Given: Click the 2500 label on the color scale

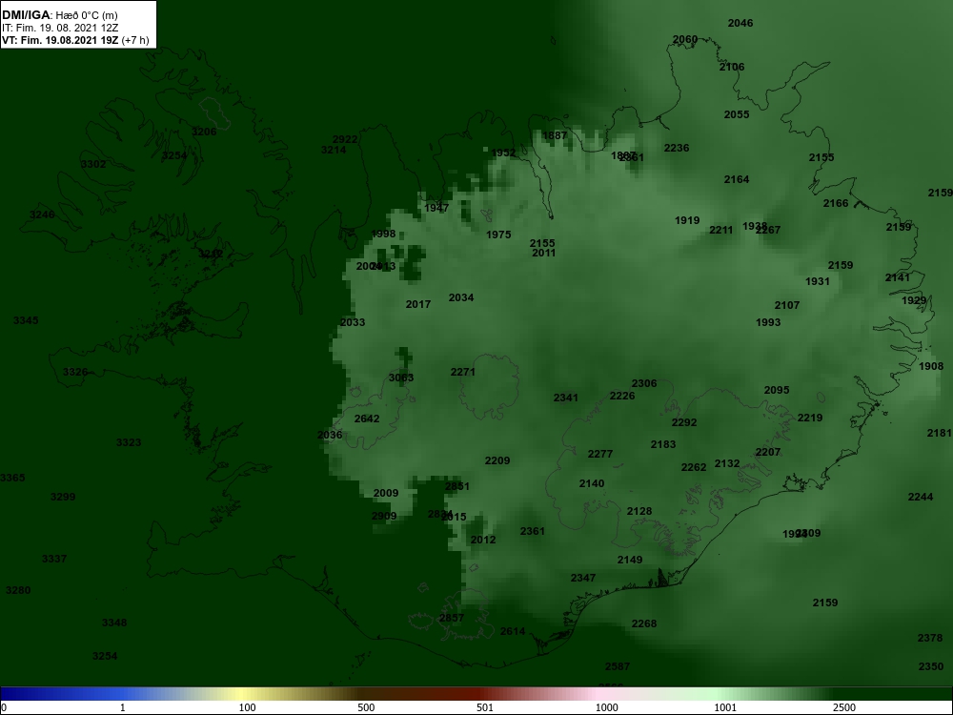Looking at the screenshot, I should (844, 707).
